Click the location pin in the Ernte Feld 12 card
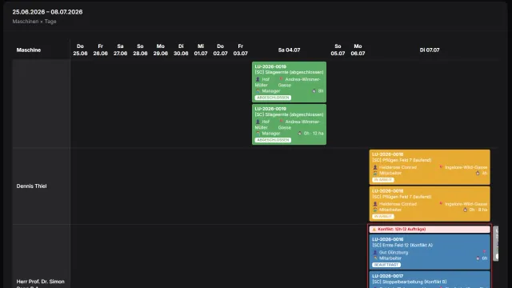The width and height of the screenshot is (512, 288). (485, 252)
